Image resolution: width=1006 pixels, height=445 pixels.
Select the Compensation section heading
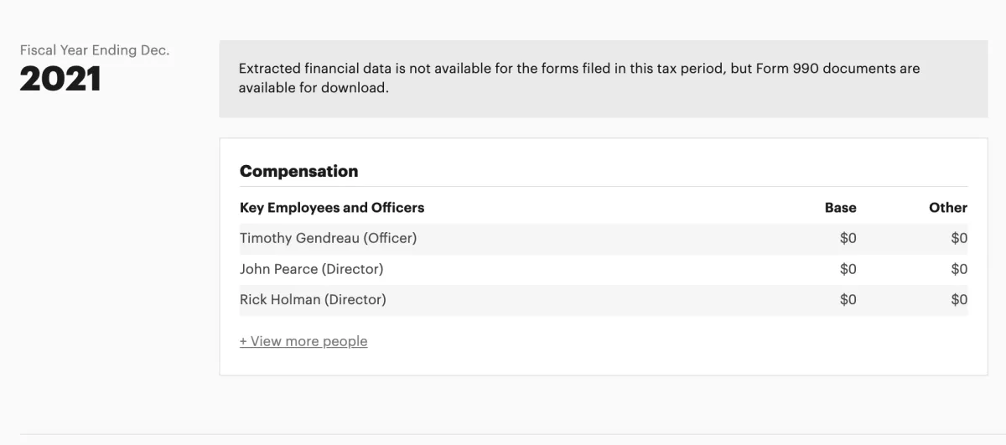click(298, 171)
